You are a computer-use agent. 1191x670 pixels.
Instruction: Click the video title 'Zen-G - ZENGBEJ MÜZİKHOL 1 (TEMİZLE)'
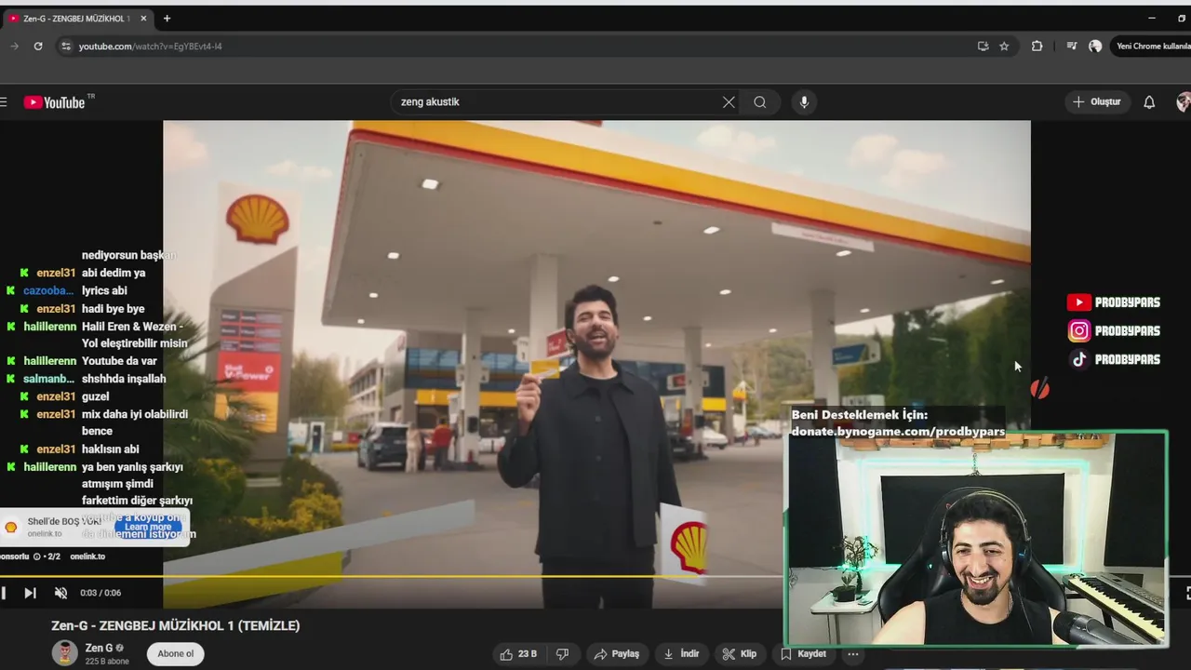coord(176,625)
